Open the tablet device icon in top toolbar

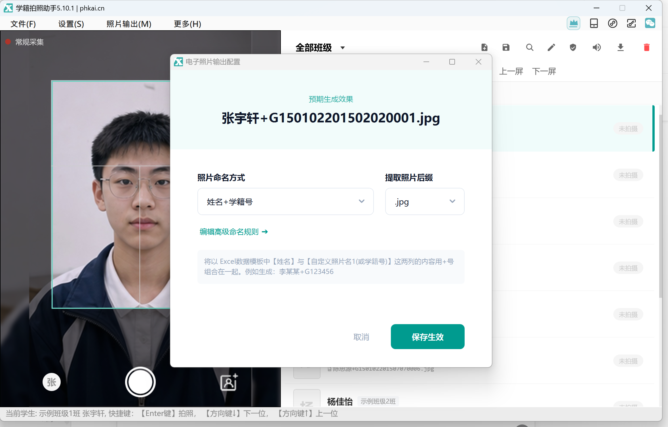click(594, 23)
